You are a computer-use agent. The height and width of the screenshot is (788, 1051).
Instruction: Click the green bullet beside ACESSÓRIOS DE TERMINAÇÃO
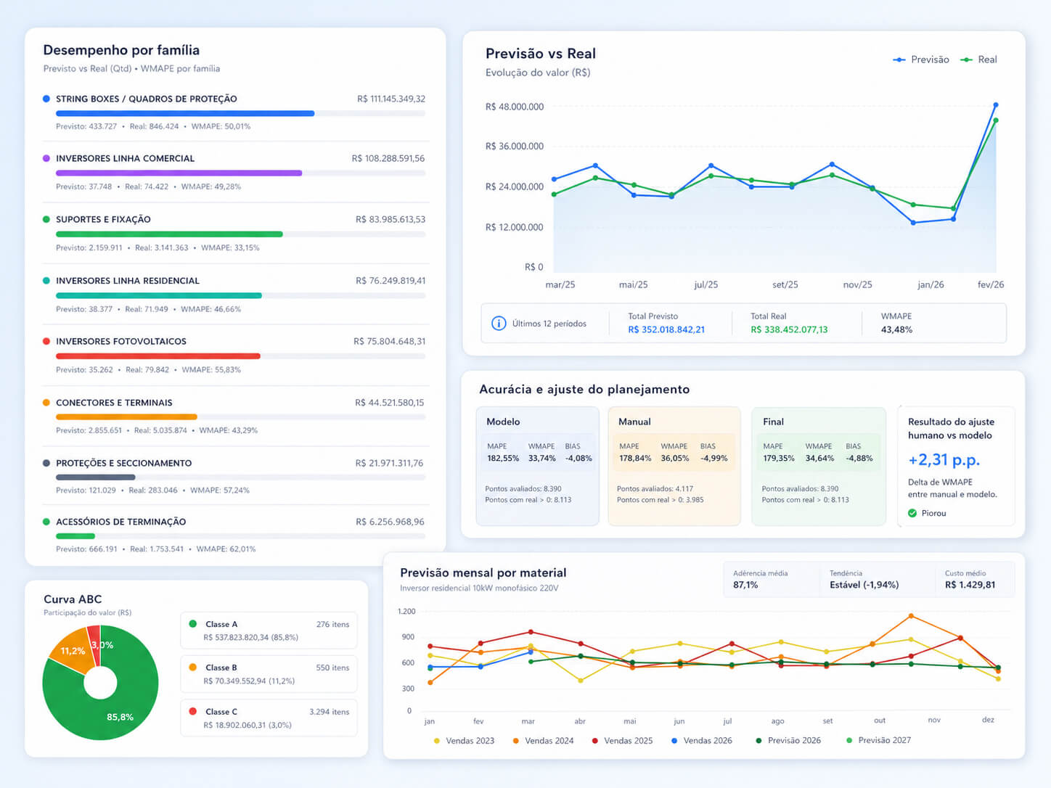click(x=46, y=522)
